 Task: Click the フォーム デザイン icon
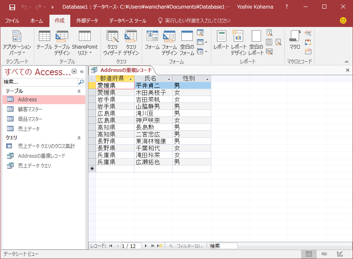click(x=169, y=43)
